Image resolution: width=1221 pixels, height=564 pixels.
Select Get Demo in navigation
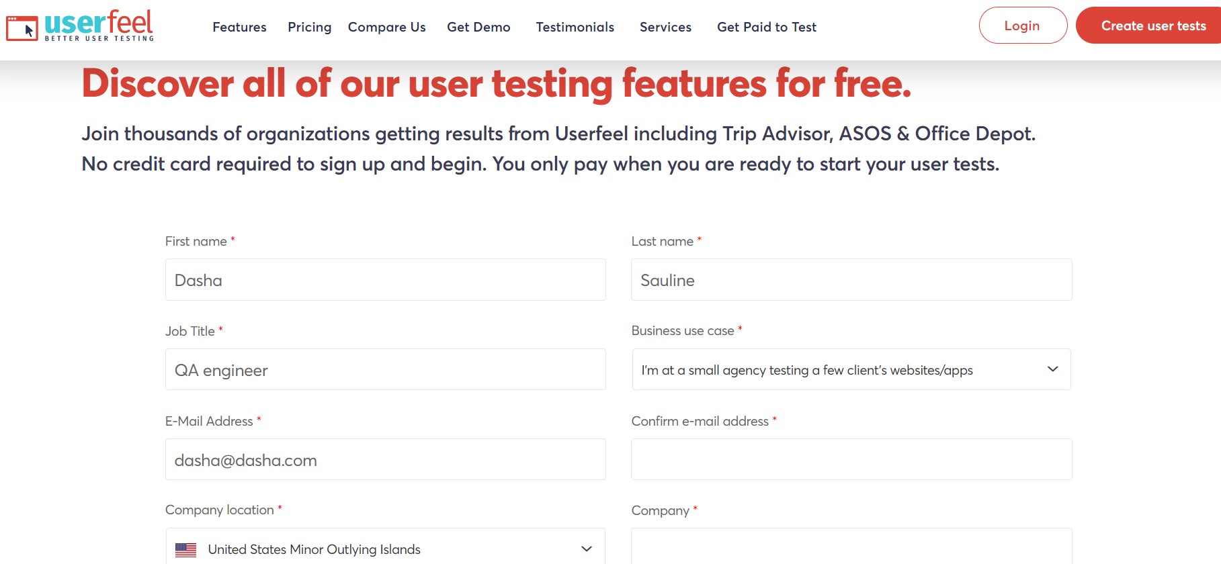tap(478, 27)
